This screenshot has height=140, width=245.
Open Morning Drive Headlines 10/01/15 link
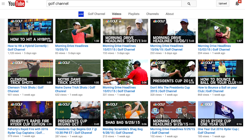coord(119,89)
